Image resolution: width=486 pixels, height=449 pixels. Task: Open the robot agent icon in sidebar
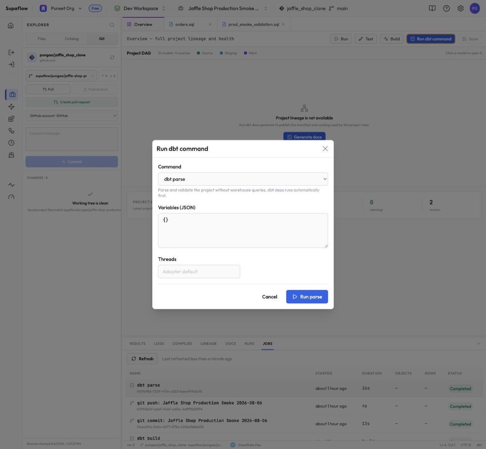(x=11, y=155)
